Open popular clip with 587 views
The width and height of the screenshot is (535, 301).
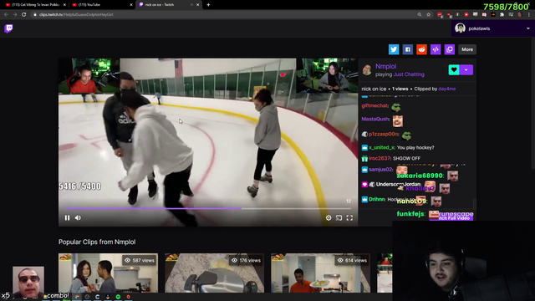coord(108,273)
